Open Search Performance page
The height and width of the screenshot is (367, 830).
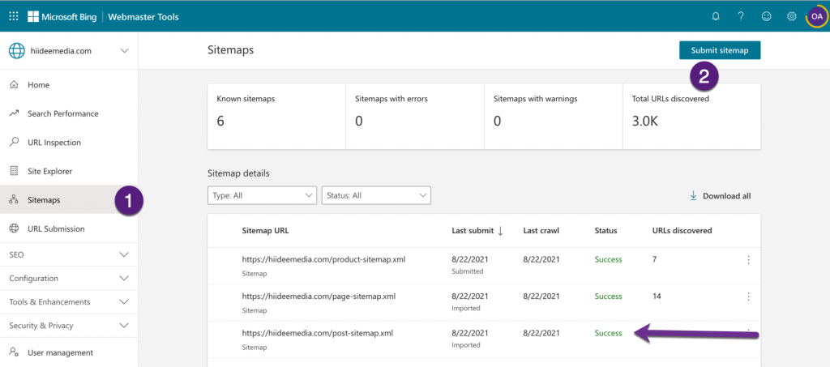click(x=69, y=113)
